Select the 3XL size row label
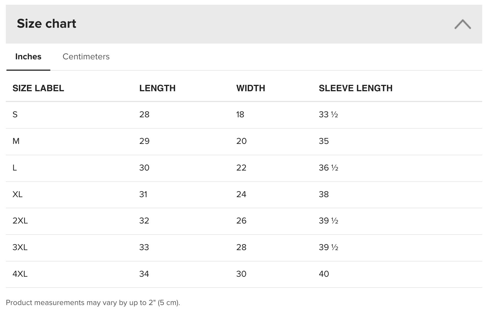Image resolution: width=483 pixels, height=315 pixels. tap(20, 247)
